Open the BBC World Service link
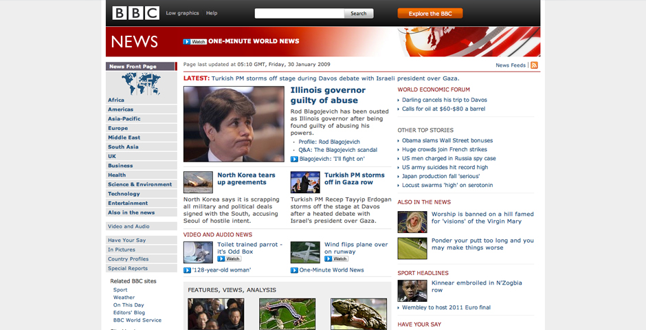The image size is (646, 330). coord(137,320)
